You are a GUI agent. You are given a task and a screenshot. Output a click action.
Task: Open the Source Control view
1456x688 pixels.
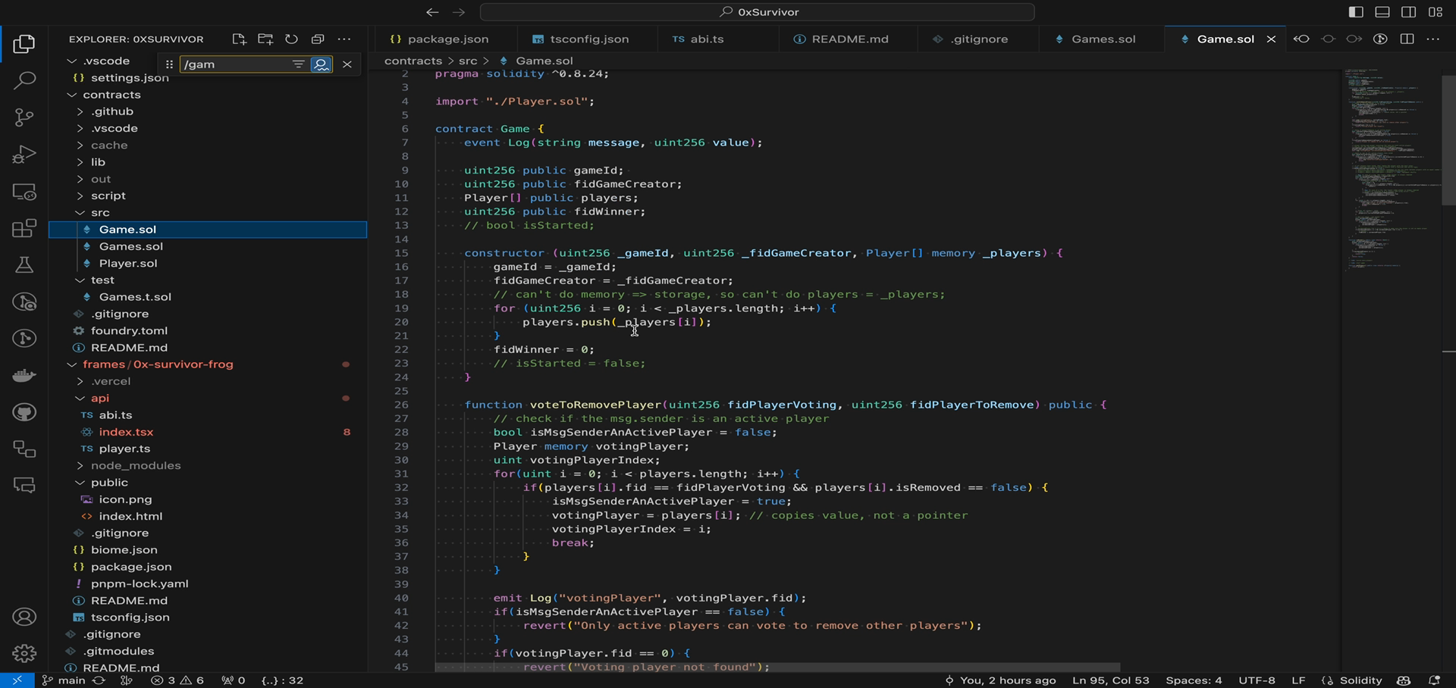(x=24, y=117)
